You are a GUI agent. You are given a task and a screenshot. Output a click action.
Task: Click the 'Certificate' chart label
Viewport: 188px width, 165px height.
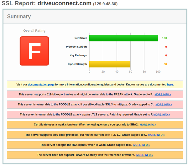point(81,38)
